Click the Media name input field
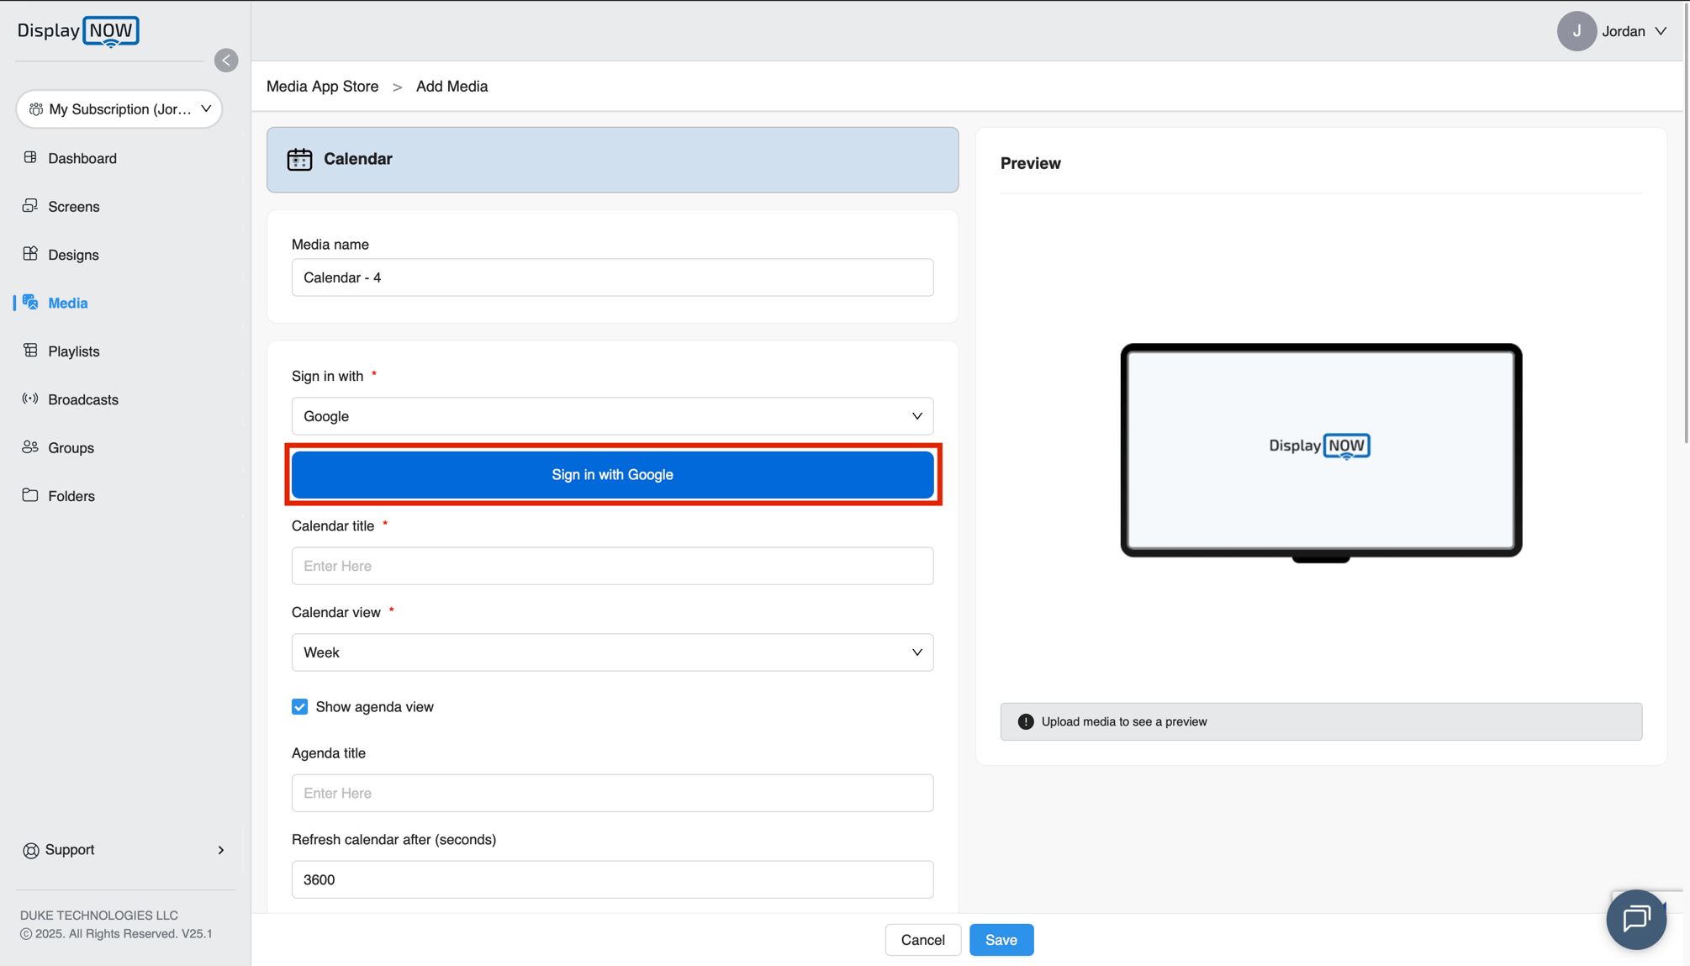Screen dimensions: 1690x966 pyautogui.click(x=612, y=277)
